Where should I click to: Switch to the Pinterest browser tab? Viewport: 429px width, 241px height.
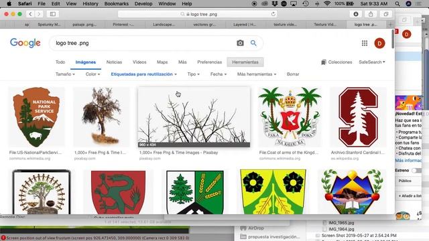point(123,24)
